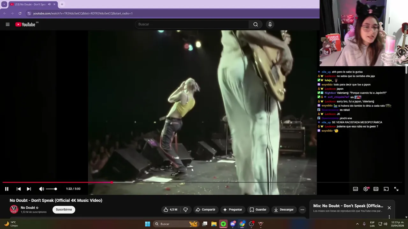Open taskbar weather widget 14°C
This screenshot has height=229, width=408.
11,224
